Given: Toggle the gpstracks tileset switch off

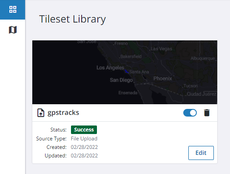Looking at the screenshot, I should coord(190,113).
